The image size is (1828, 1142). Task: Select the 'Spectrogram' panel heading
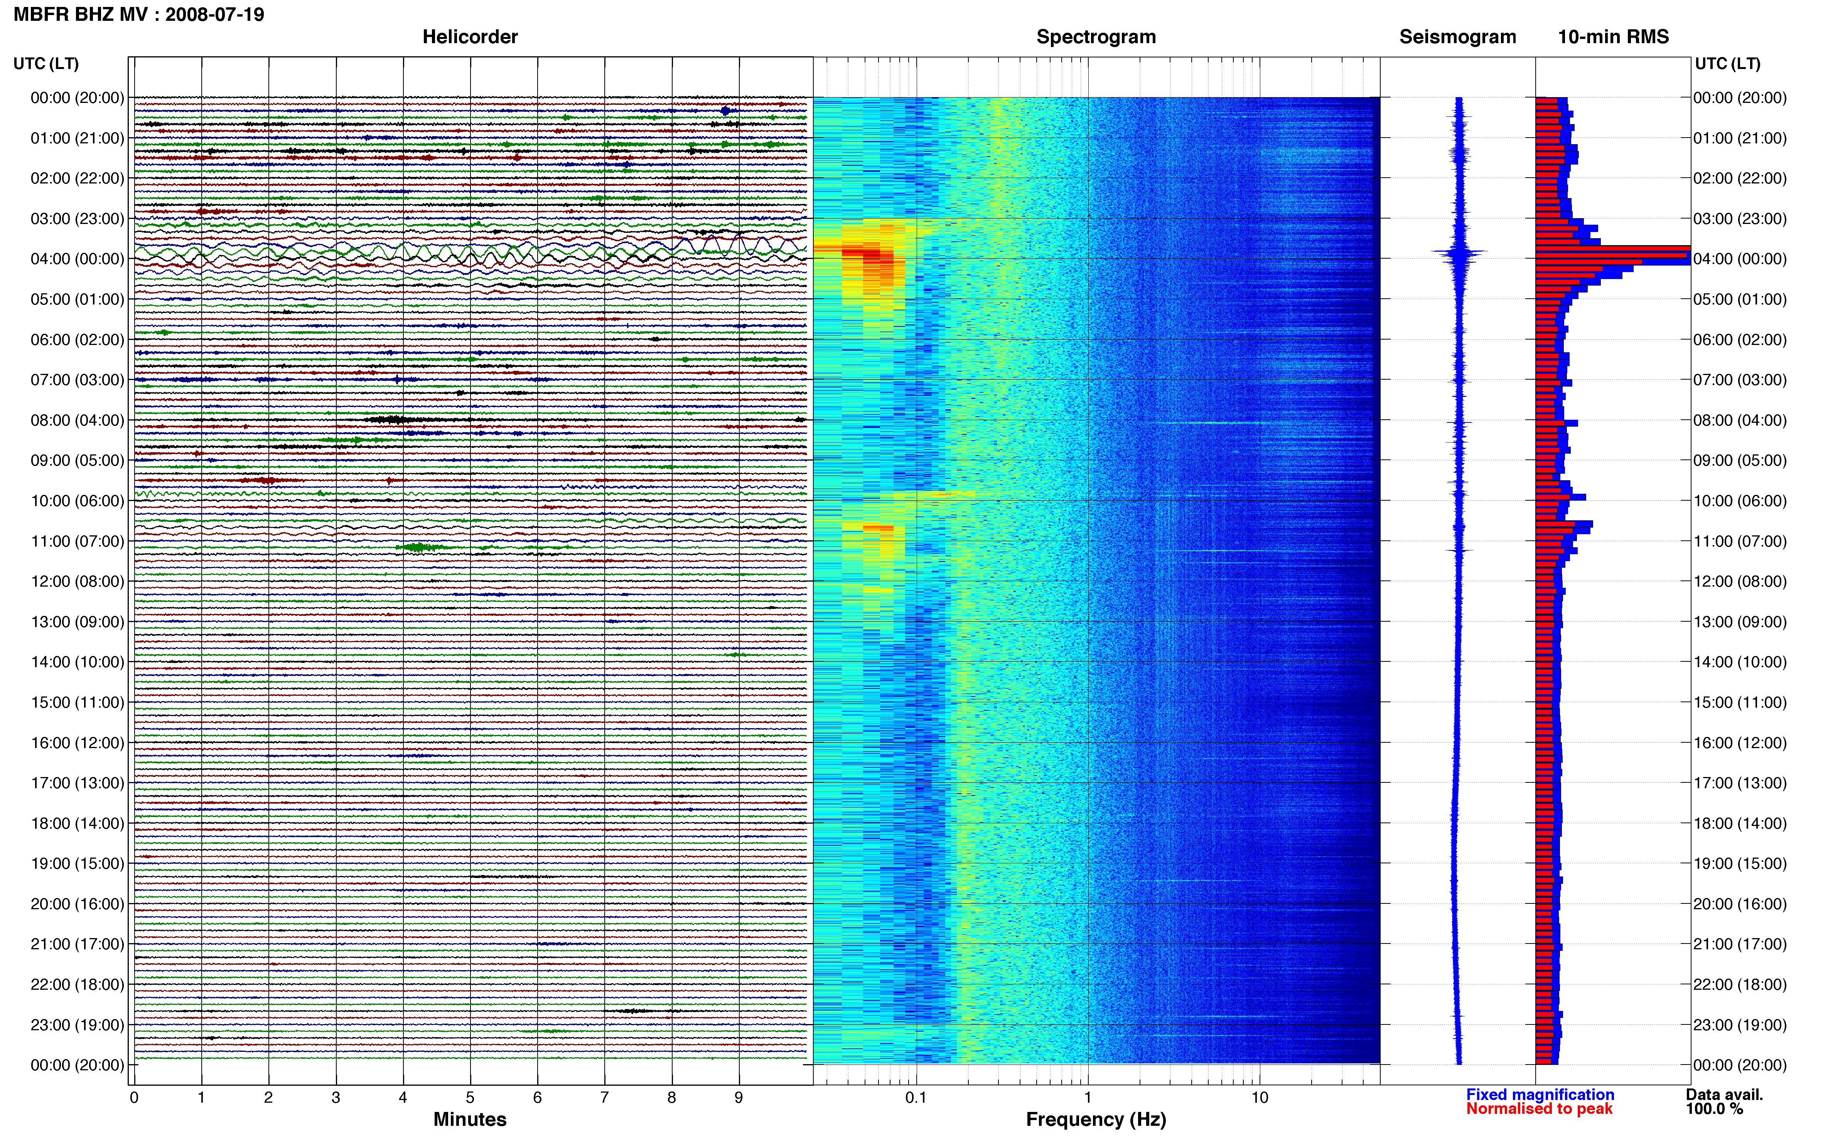click(1096, 37)
